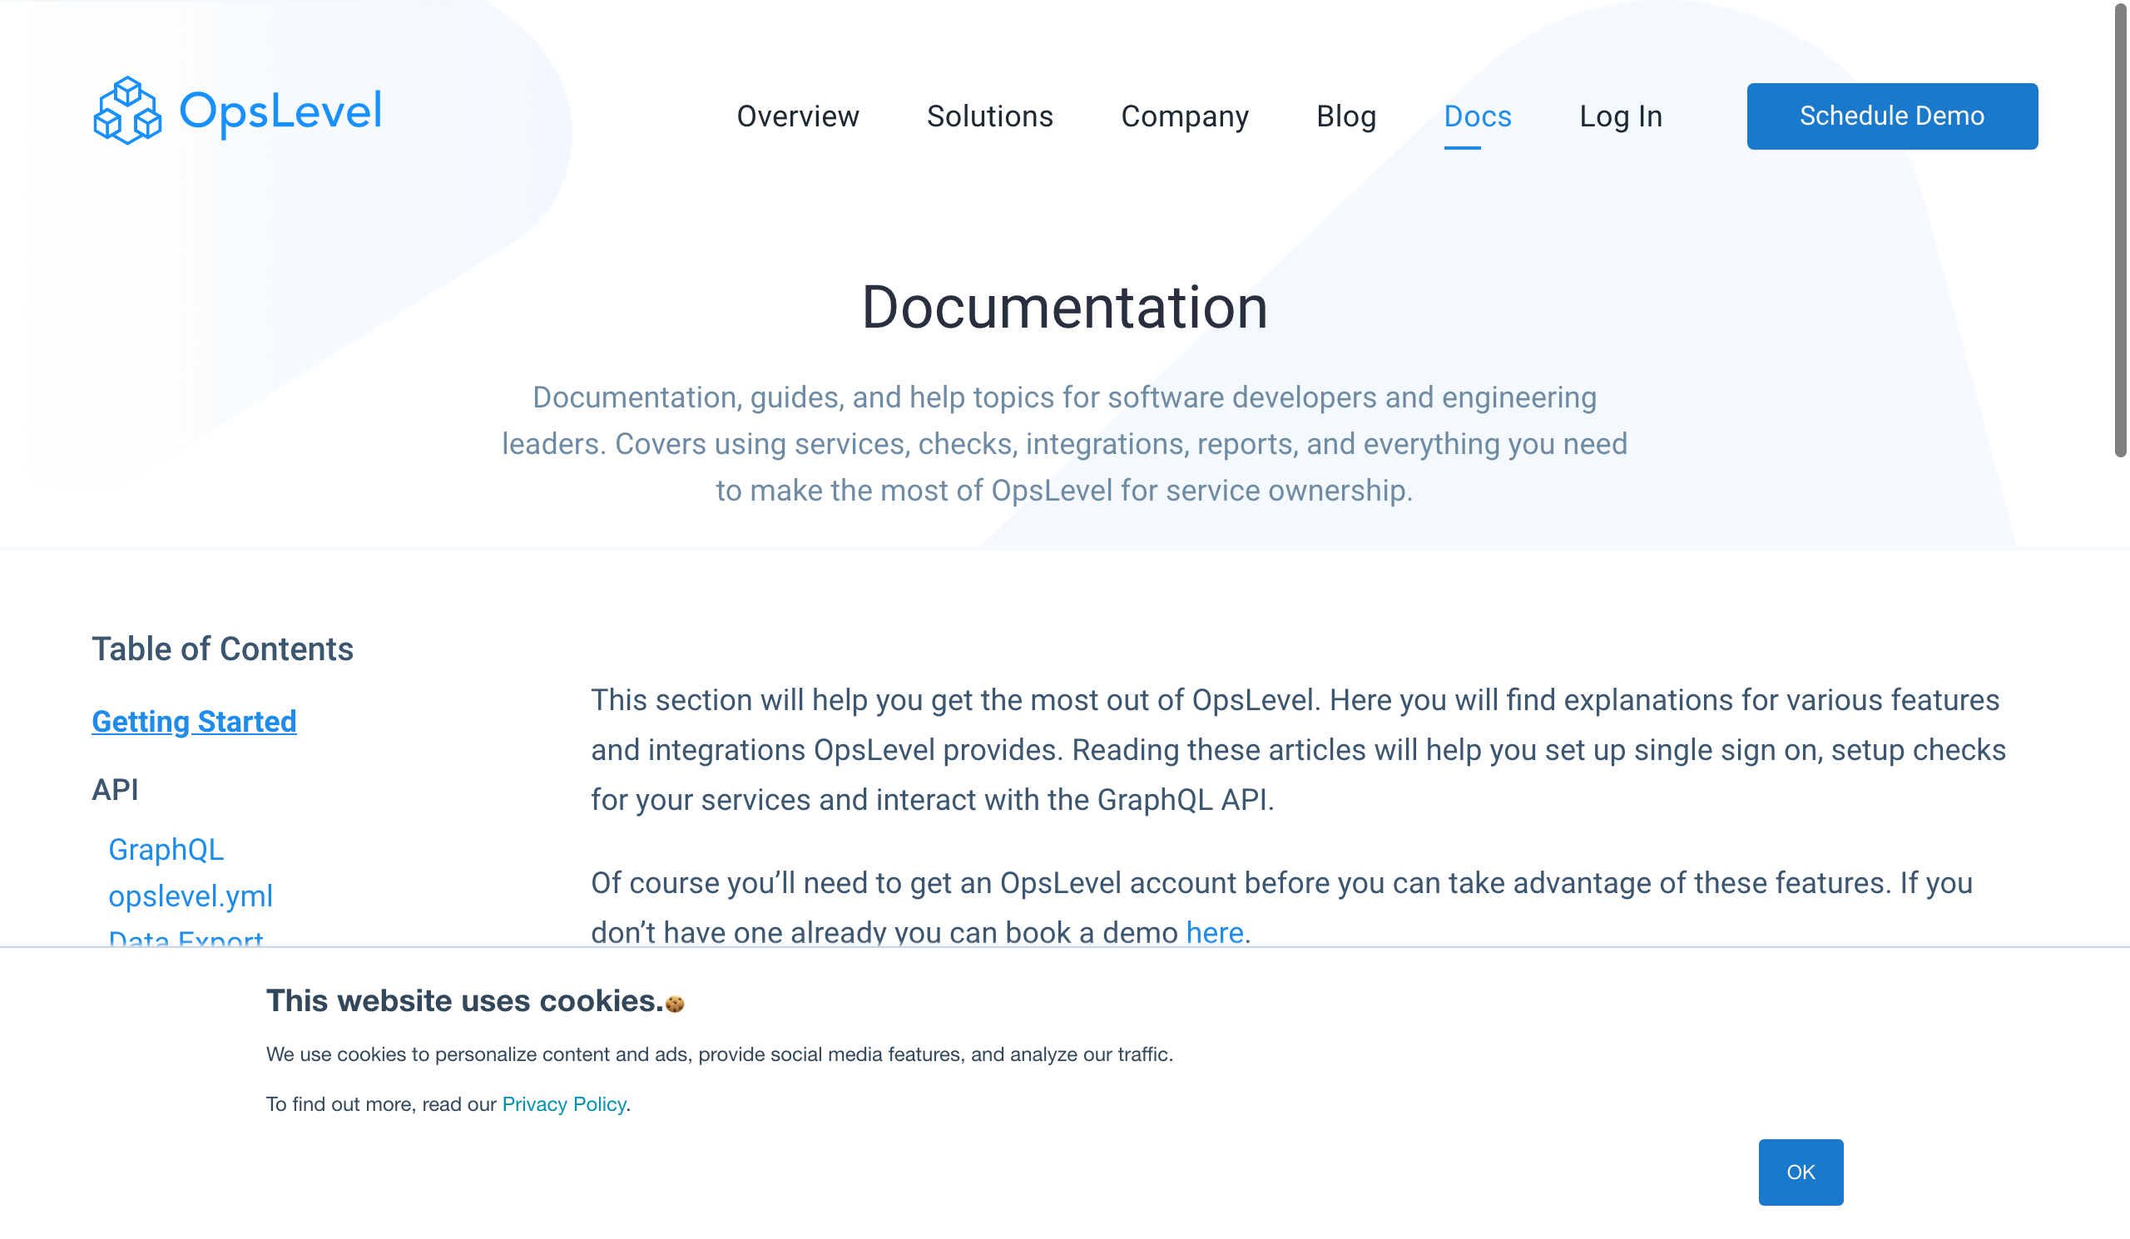Click the API section label
The width and height of the screenshot is (2130, 1239).
tap(115, 790)
